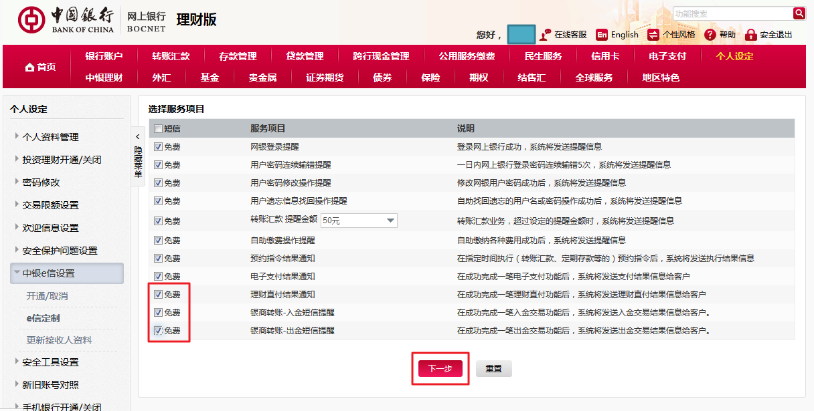
Task: Open 基金 menu
Action: coord(210,78)
